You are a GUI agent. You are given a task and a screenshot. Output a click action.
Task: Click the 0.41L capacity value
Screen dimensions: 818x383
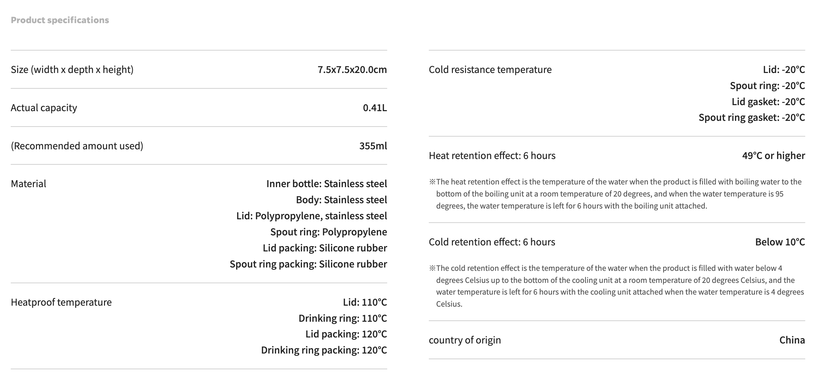click(x=375, y=108)
